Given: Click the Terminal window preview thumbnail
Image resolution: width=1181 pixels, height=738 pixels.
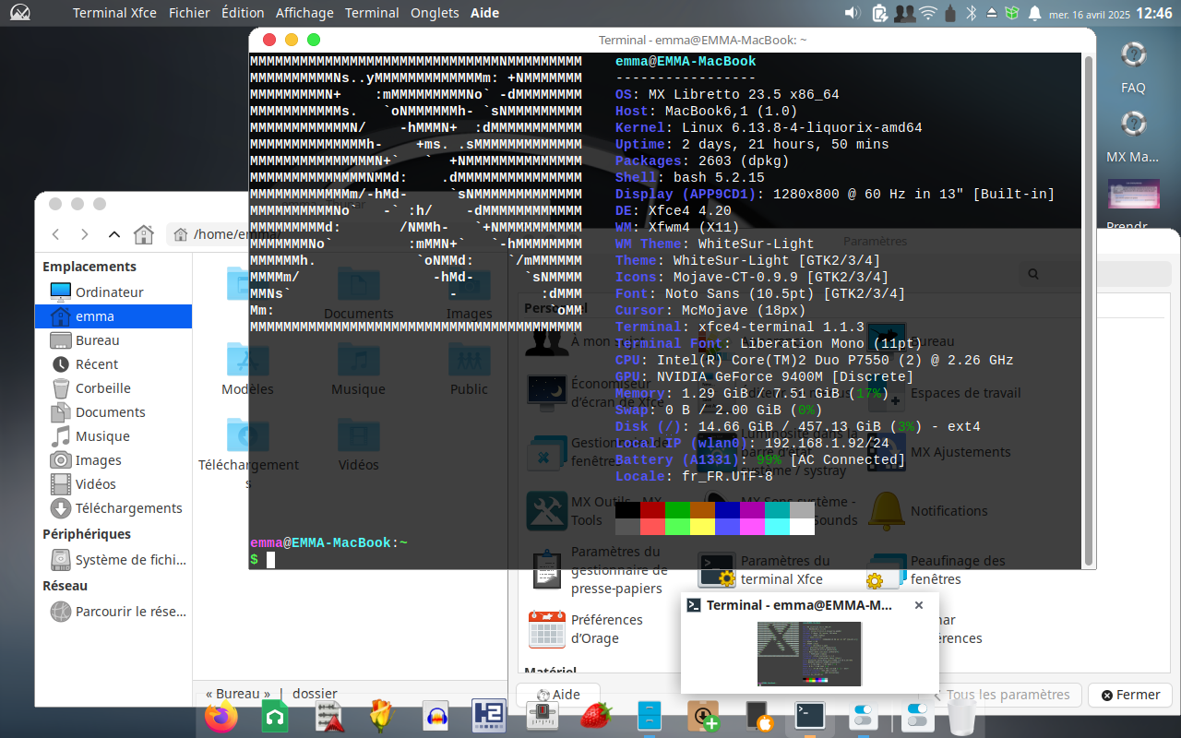Looking at the screenshot, I should pos(809,653).
